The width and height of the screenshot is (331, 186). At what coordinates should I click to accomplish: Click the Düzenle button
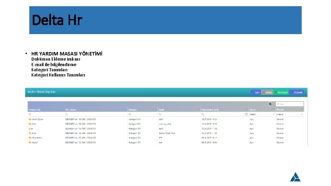(x=297, y=92)
